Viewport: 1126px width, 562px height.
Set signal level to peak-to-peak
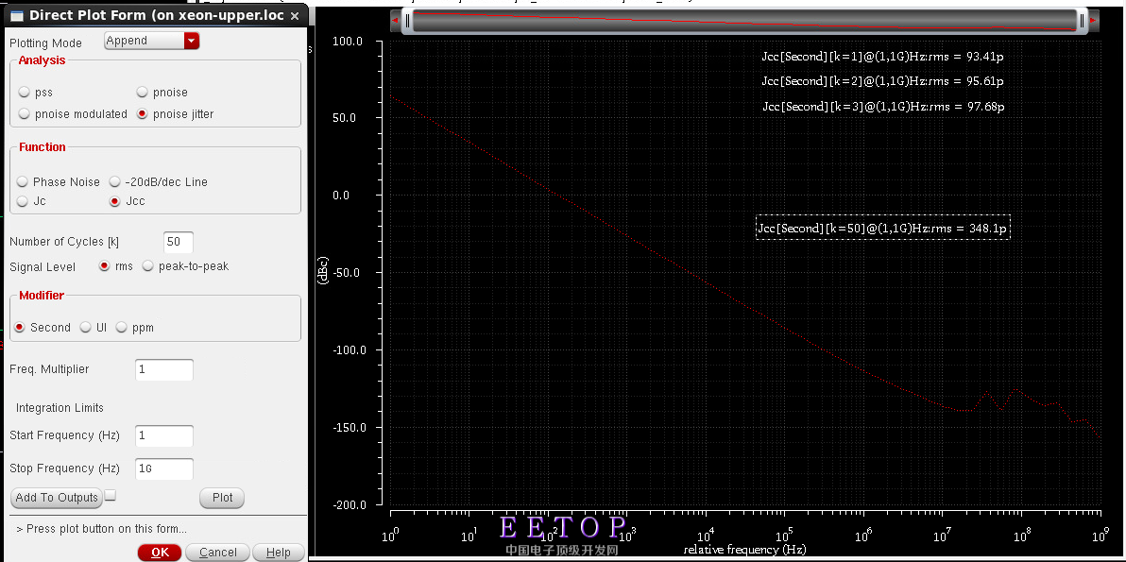[x=148, y=266]
